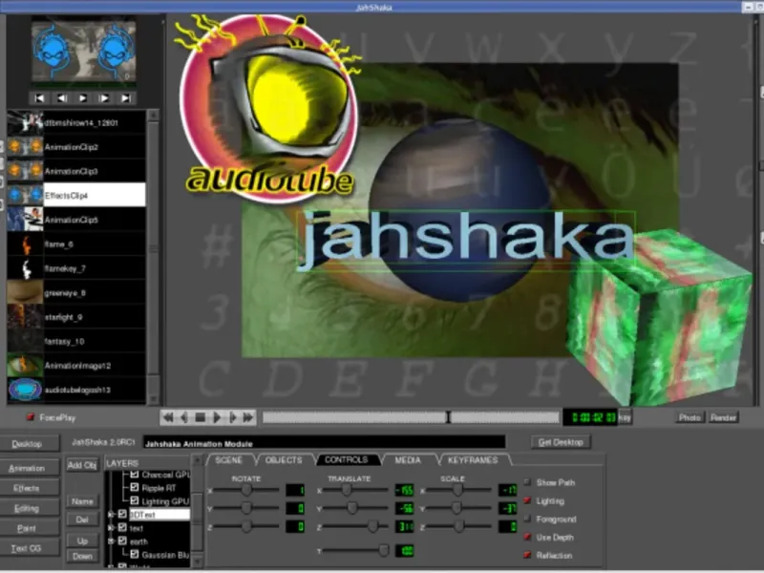Jump to first frame in clip preview
Image resolution: width=764 pixels, height=573 pixels.
pyautogui.click(x=39, y=98)
